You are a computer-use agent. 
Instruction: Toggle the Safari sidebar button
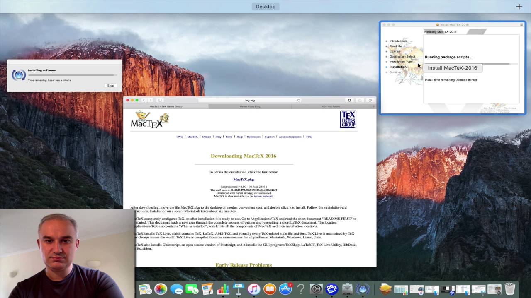[x=160, y=100]
